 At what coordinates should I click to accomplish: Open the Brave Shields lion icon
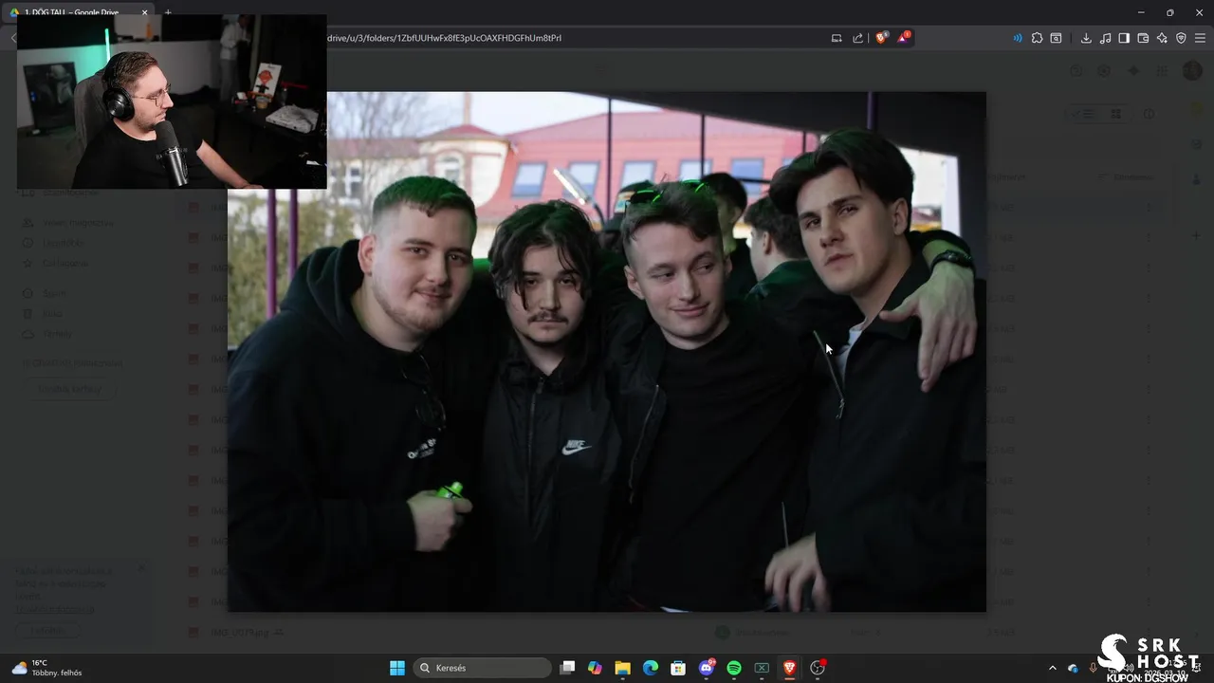882,38
